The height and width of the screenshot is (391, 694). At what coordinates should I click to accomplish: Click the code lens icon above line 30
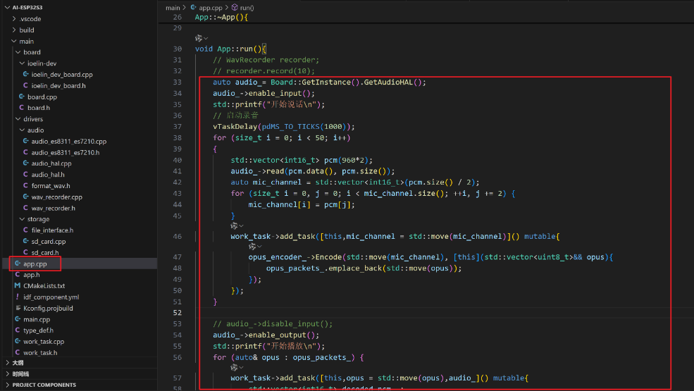click(199, 38)
